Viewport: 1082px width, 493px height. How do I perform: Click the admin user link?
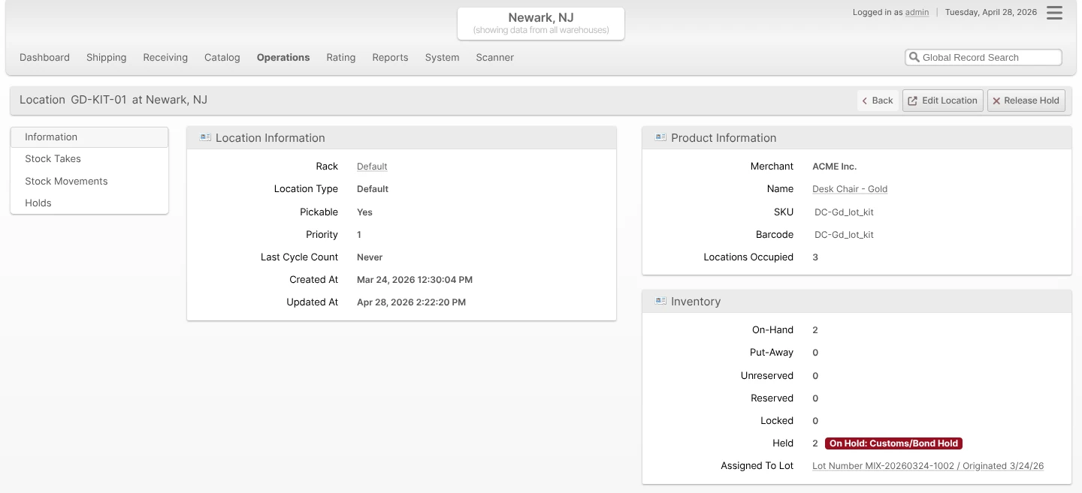[x=917, y=13]
